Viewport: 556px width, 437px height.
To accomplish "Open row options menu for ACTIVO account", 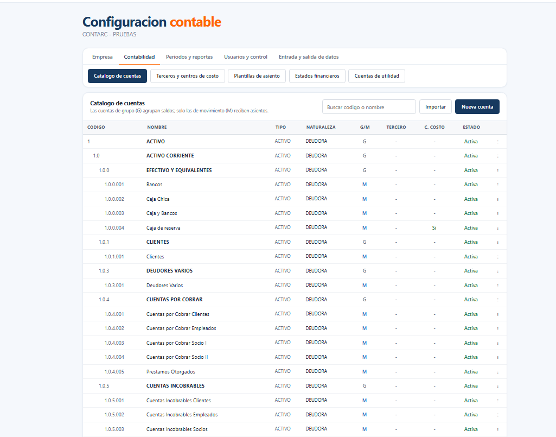I will pyautogui.click(x=497, y=142).
